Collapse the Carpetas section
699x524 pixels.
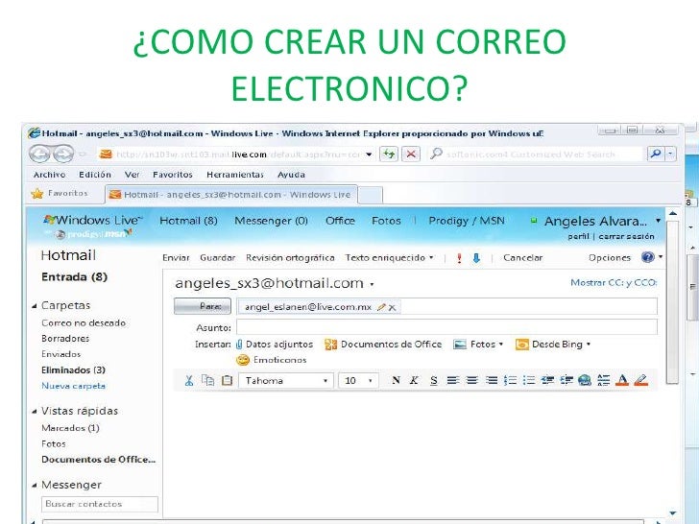pos(35,305)
